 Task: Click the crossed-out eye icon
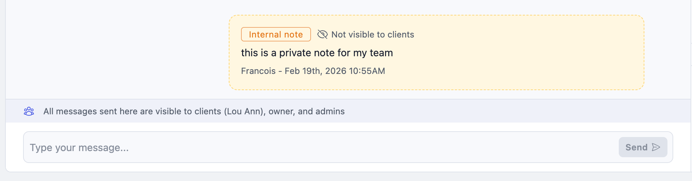click(322, 34)
